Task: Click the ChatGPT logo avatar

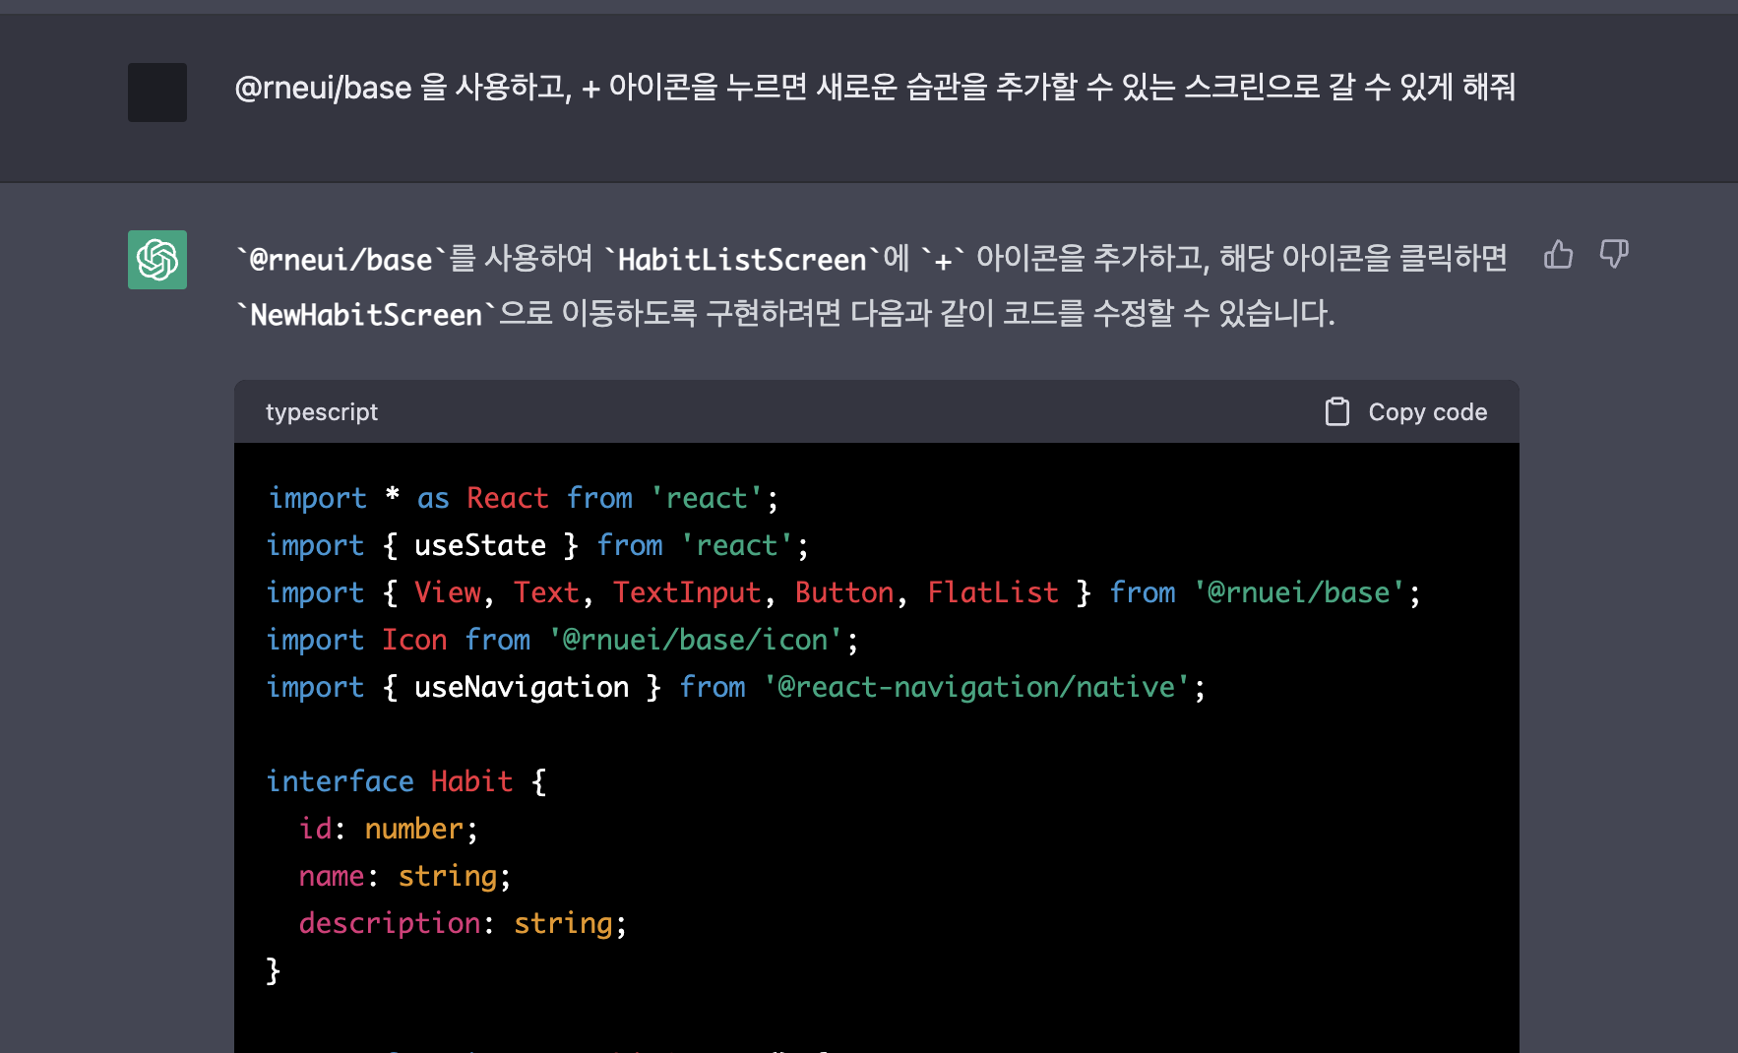Action: [x=157, y=260]
